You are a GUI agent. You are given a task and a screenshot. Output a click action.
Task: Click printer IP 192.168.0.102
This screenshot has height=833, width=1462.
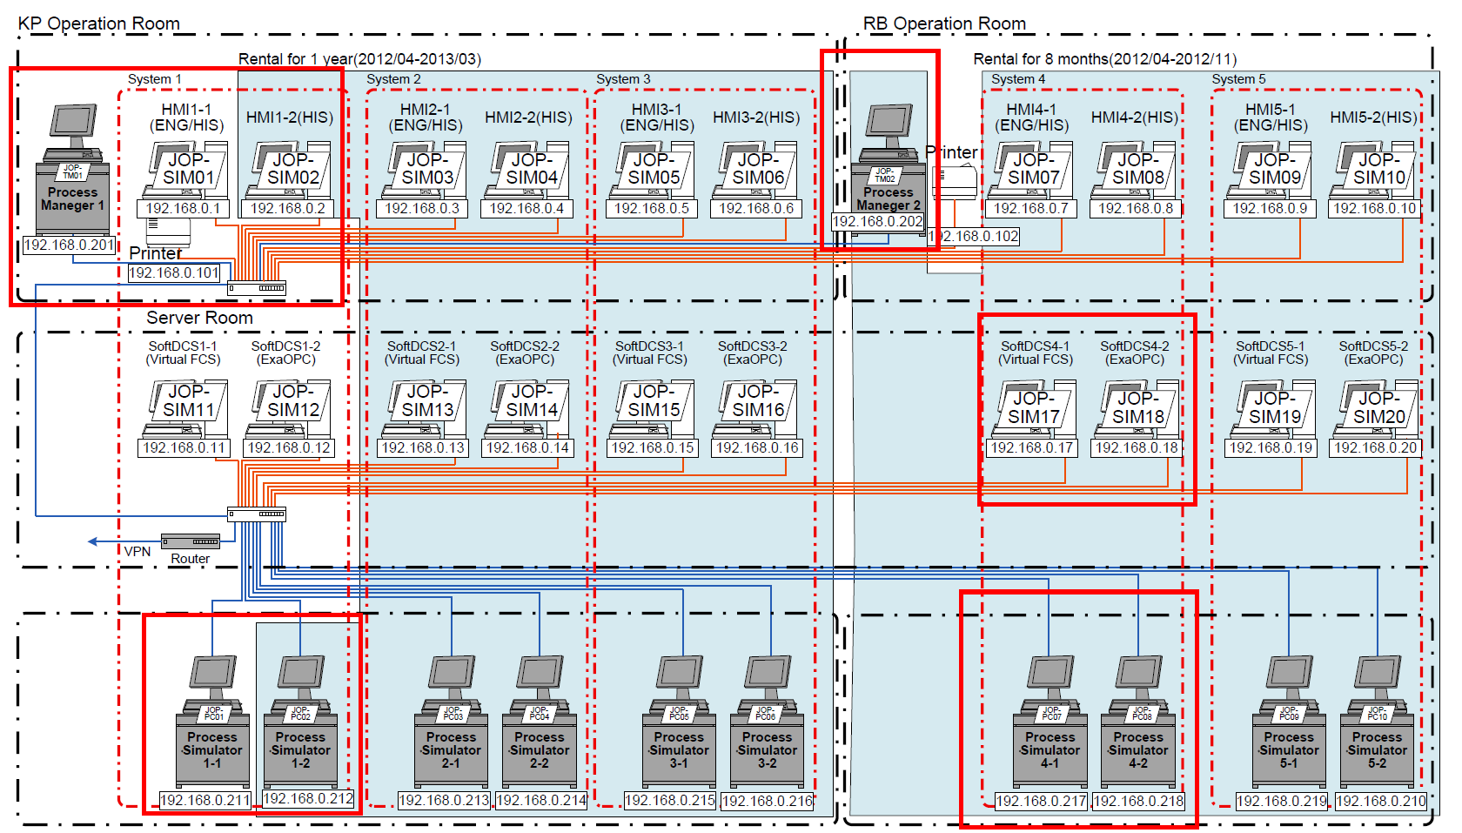(x=974, y=237)
